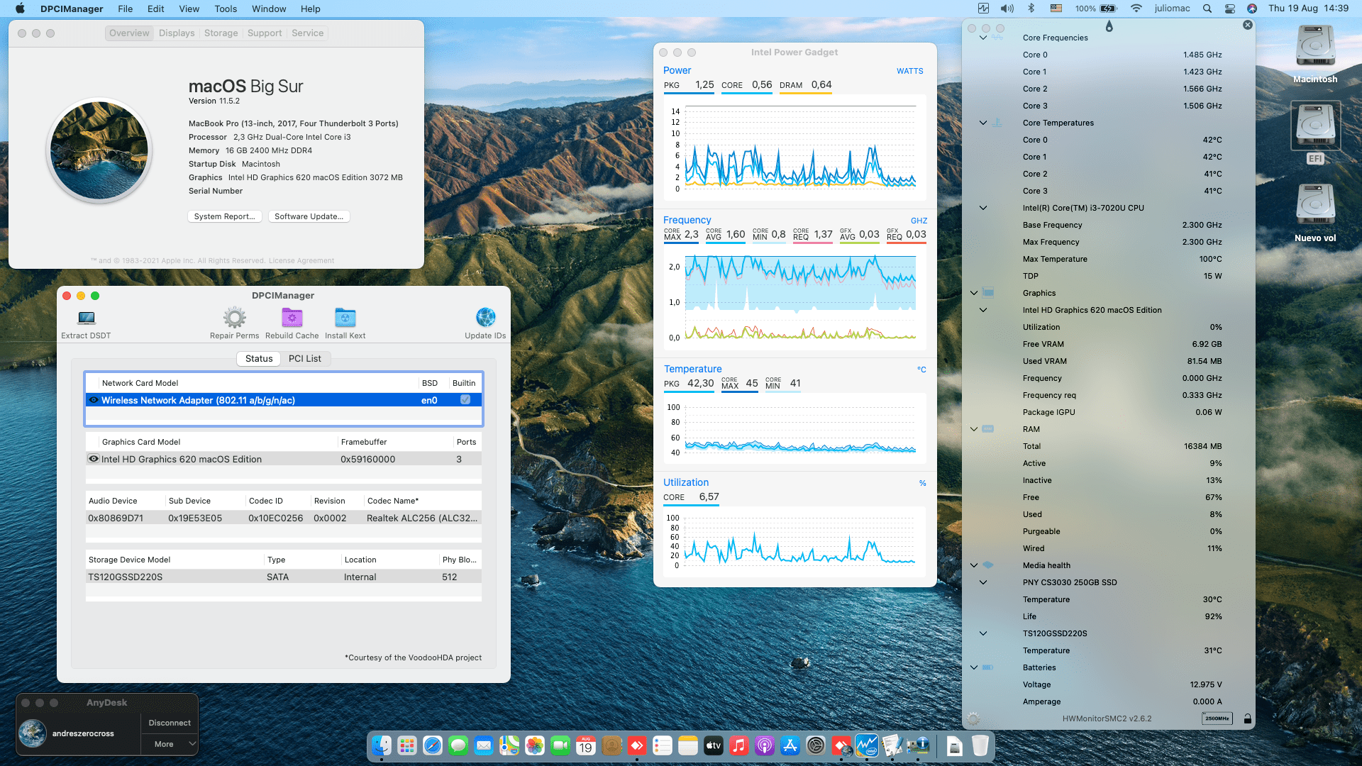Open AnyDesk icon beside Contacts in Dock

pos(637,745)
